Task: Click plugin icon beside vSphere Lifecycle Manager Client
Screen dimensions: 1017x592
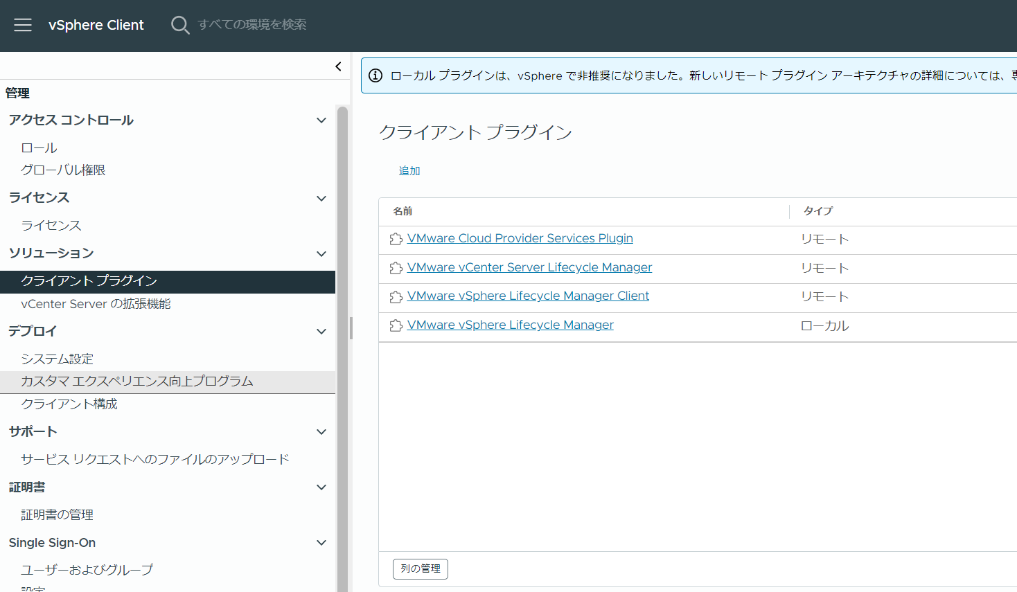Action: (396, 296)
